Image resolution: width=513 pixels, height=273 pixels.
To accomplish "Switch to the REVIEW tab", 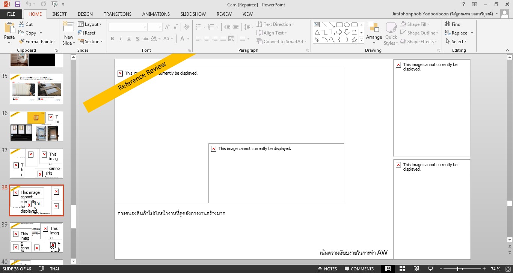I will coord(224,14).
